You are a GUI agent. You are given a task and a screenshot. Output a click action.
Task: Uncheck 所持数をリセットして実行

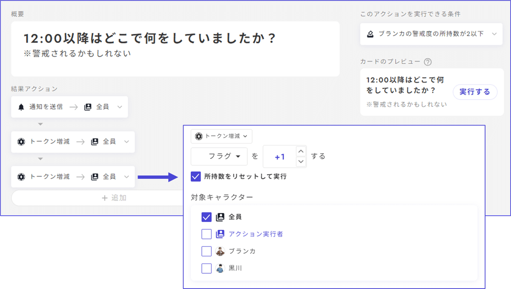tap(196, 176)
